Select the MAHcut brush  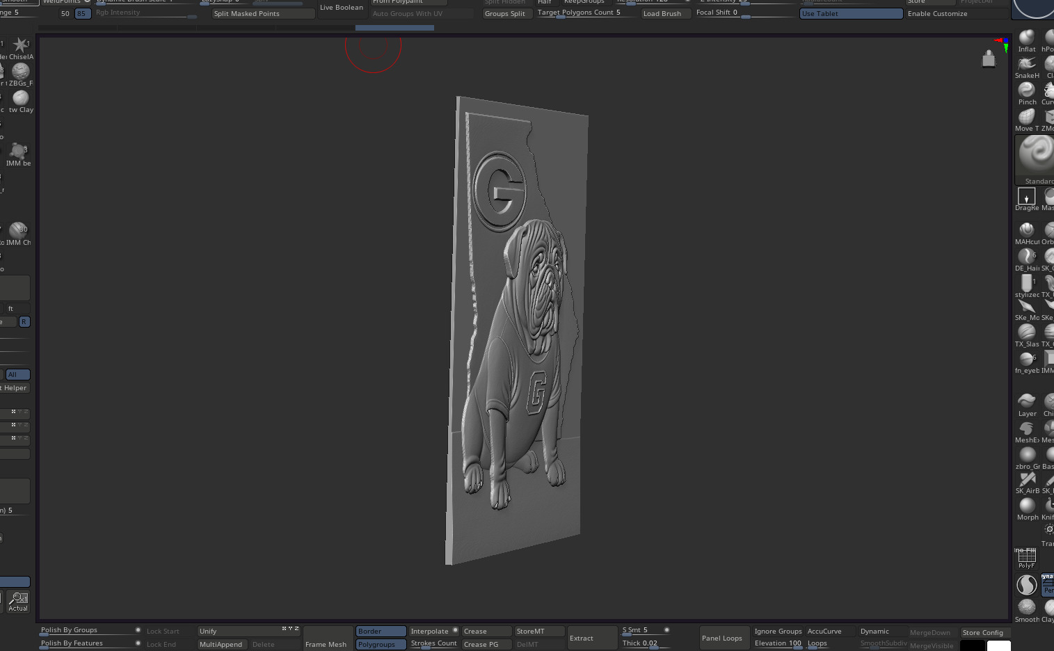pos(1027,233)
